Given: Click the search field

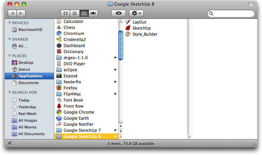Looking at the screenshot, I should point(231,13).
